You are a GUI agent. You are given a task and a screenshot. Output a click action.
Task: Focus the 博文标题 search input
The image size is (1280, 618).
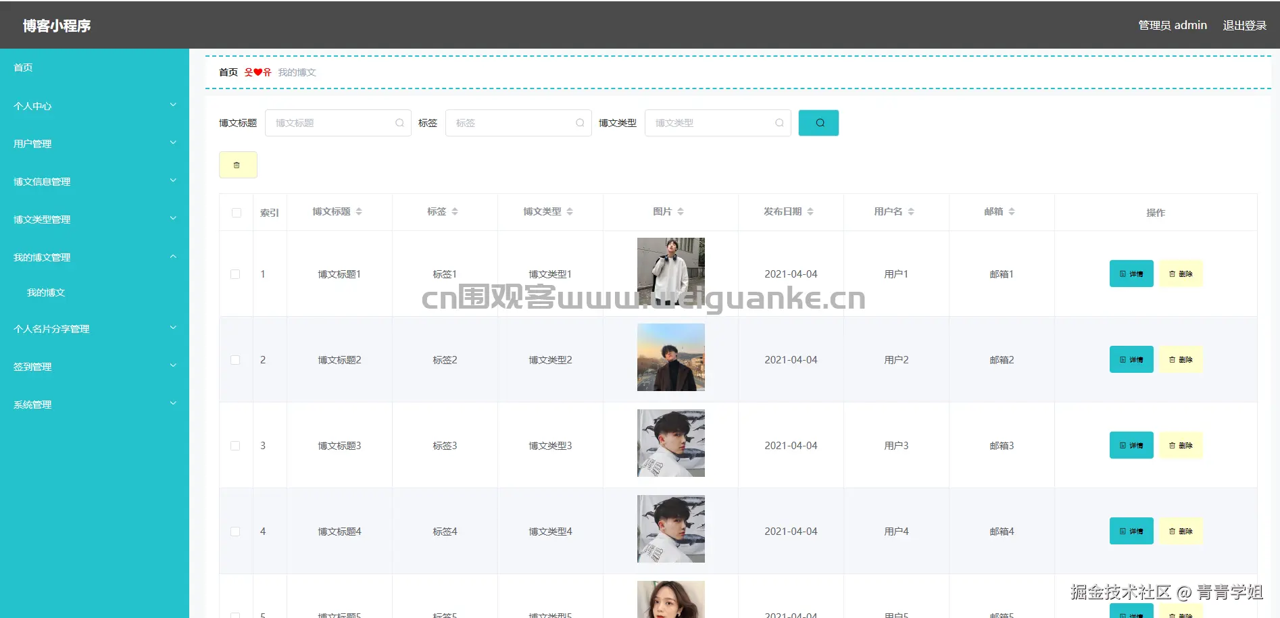click(x=338, y=123)
